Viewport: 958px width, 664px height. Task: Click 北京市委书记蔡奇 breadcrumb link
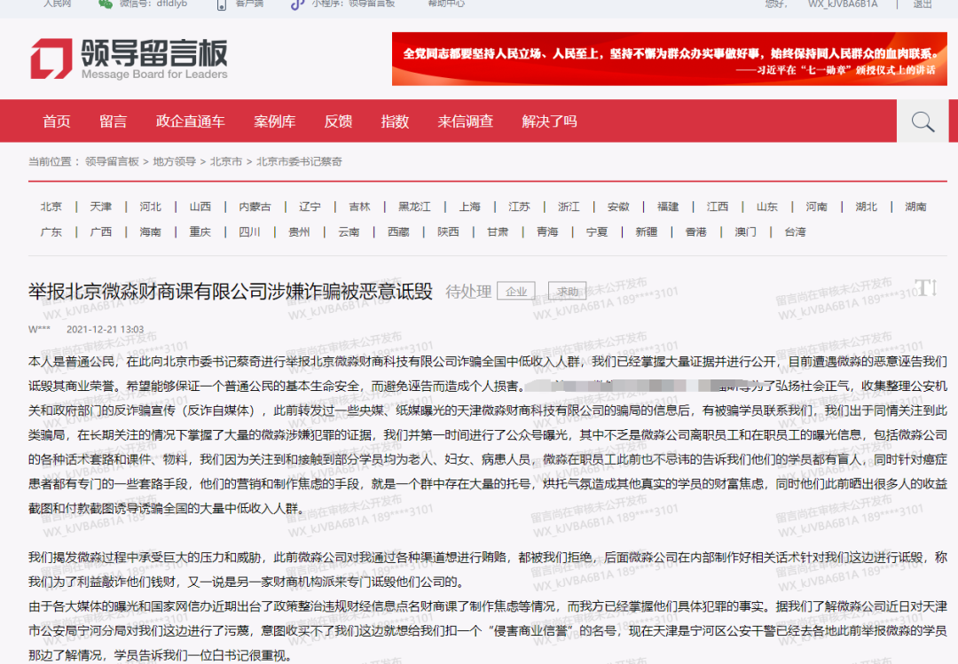point(299,161)
